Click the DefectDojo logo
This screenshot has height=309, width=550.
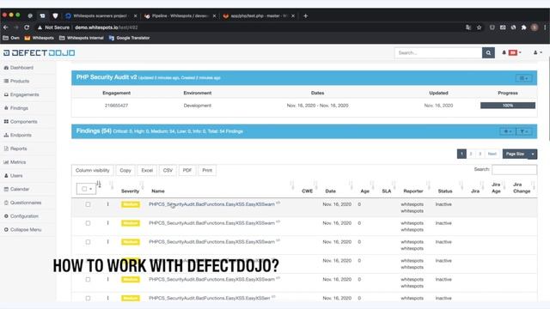(40, 53)
